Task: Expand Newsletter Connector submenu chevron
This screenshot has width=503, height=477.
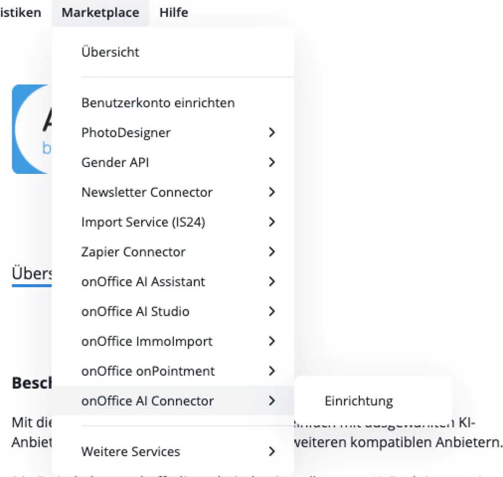Action: click(x=272, y=192)
